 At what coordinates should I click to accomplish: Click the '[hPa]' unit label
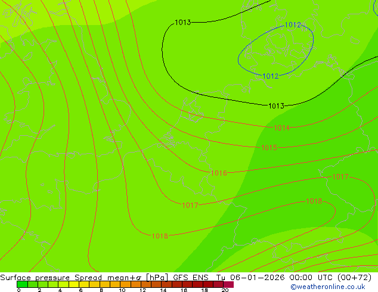tap(157, 278)
